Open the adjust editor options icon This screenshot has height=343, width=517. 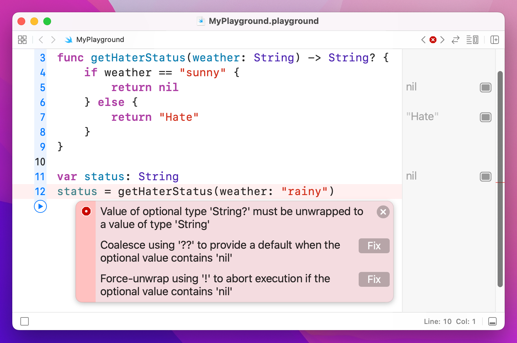(472, 40)
